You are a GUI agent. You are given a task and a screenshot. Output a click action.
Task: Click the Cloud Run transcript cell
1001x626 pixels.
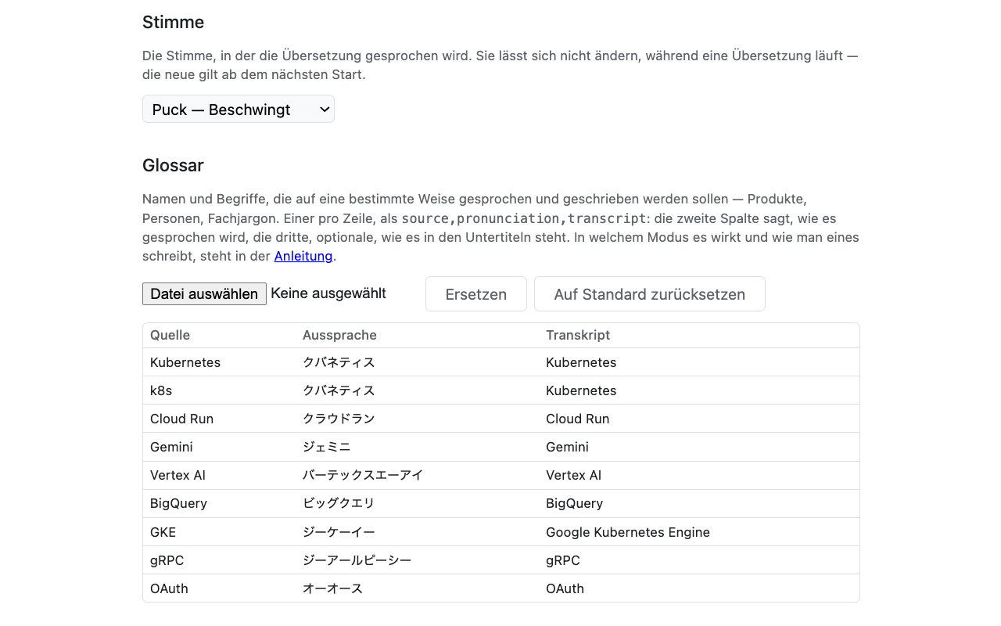699,419
